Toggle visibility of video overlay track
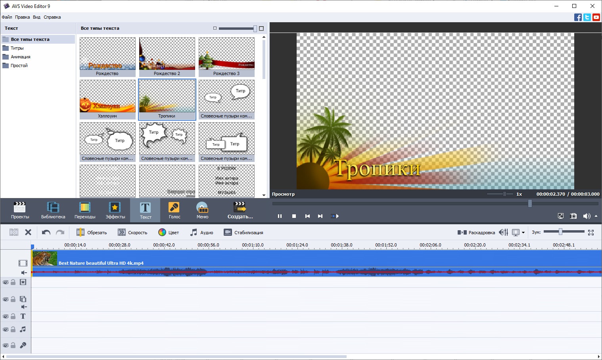The height and width of the screenshot is (360, 602). 6,299
